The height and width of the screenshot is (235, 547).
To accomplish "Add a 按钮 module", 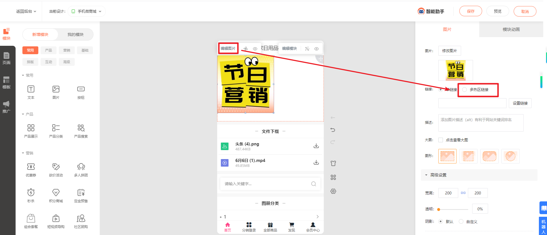I will coord(81,92).
